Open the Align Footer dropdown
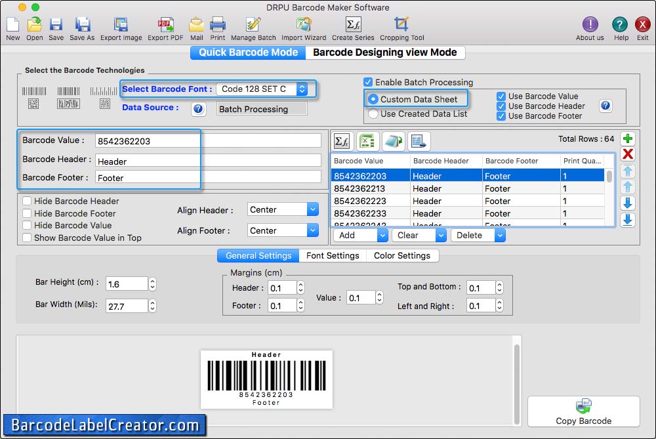 tap(283, 230)
